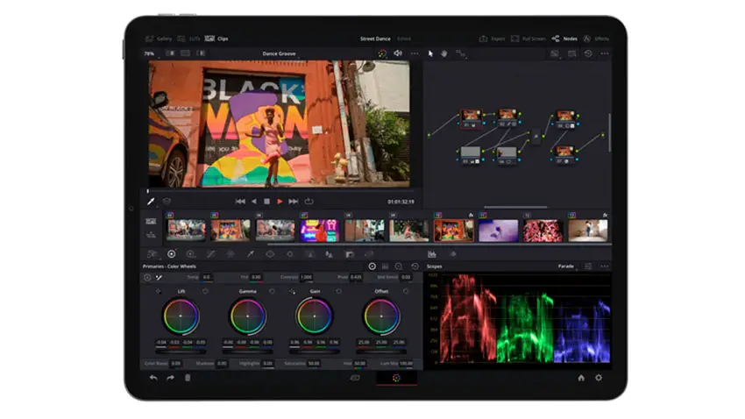The height and width of the screenshot is (419, 745).
Task: Click the Temp value field
Action: click(x=207, y=277)
